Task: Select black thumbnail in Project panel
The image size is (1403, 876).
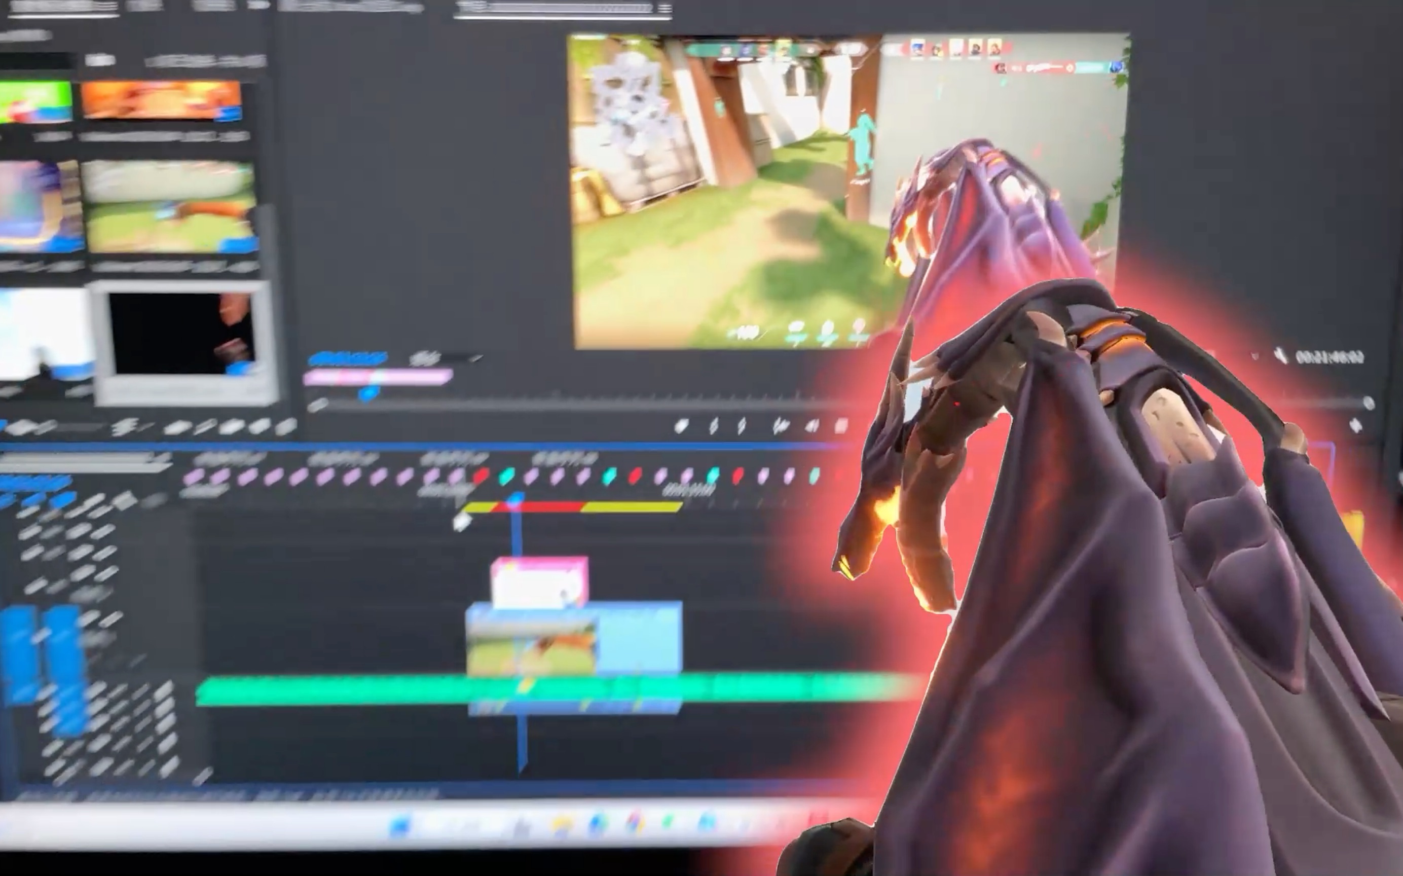Action: coord(181,334)
